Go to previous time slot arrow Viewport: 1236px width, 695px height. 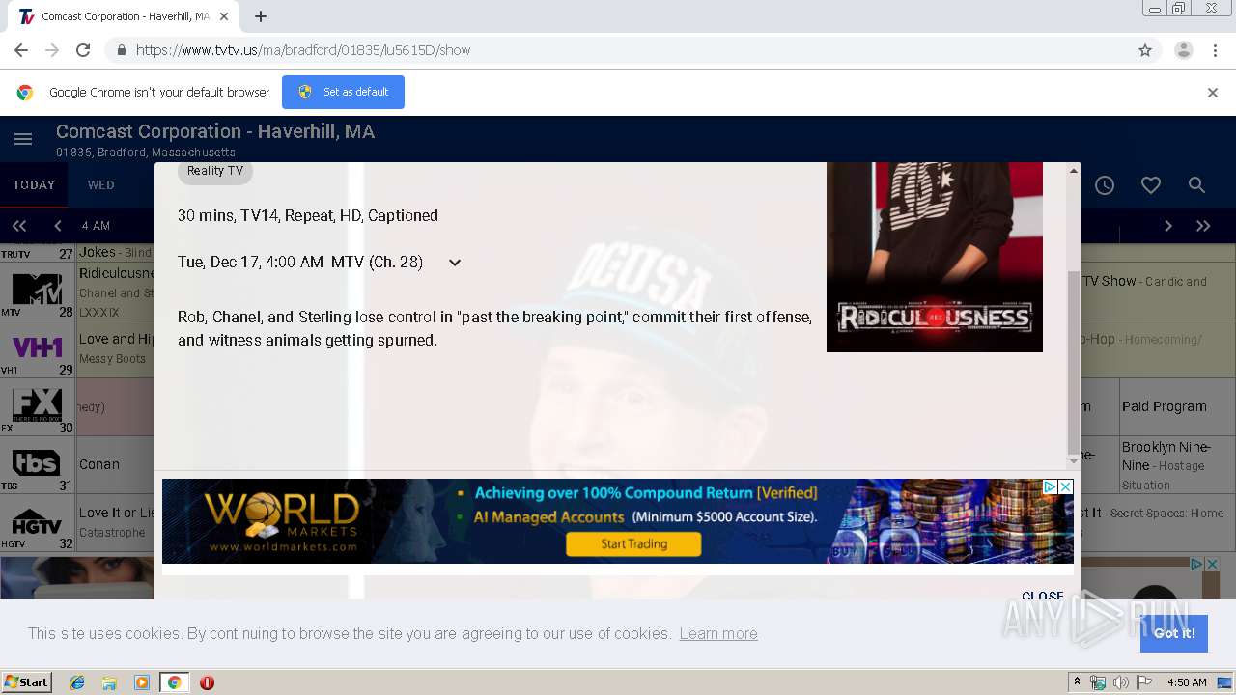coord(58,226)
